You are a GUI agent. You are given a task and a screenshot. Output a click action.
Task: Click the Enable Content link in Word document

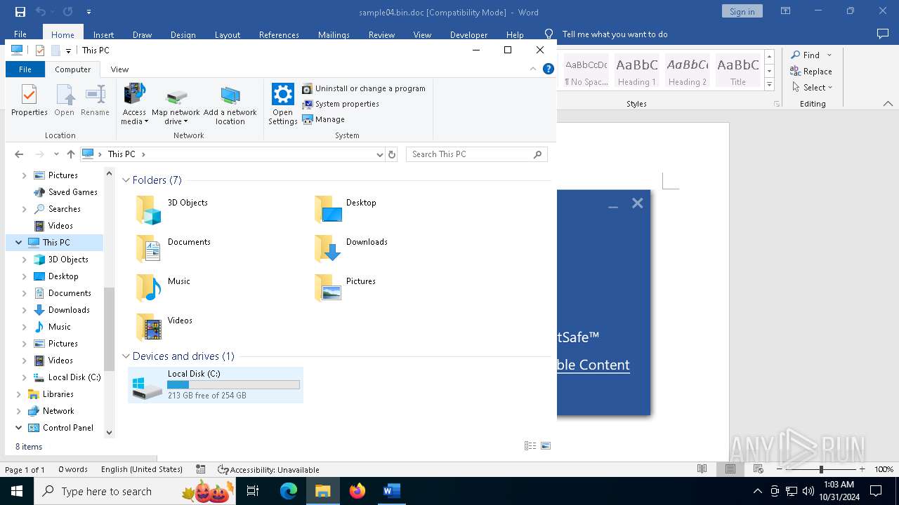(x=593, y=365)
